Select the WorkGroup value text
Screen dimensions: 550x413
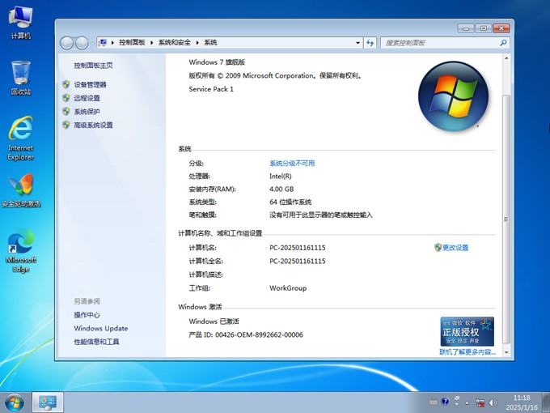[288, 288]
